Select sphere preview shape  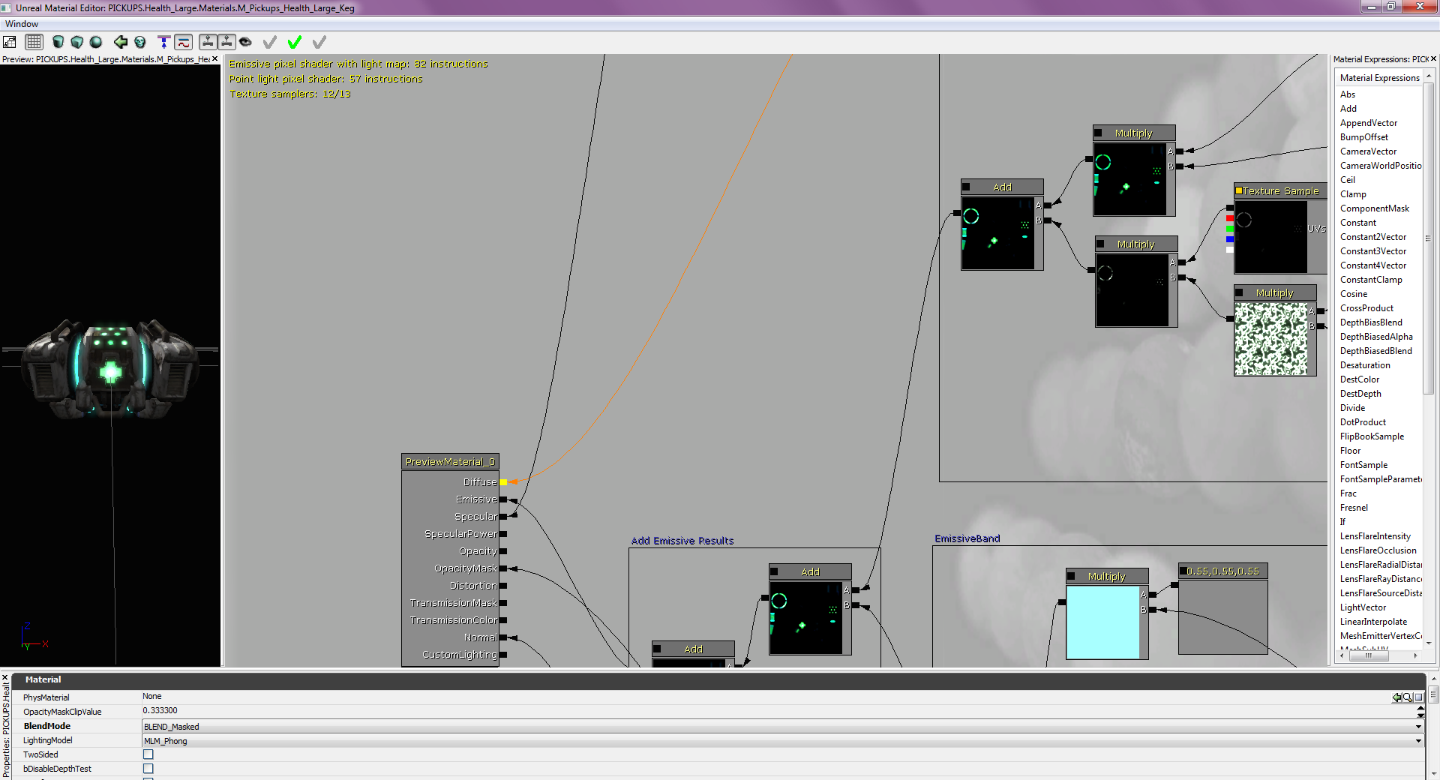click(x=96, y=42)
